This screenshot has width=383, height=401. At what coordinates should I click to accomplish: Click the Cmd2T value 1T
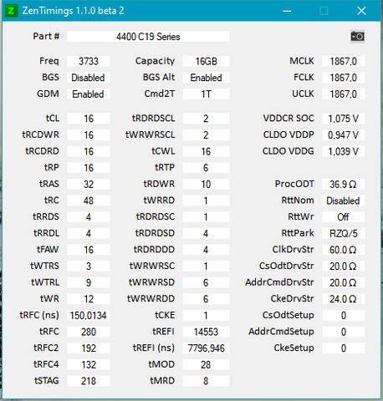pyautogui.click(x=207, y=94)
